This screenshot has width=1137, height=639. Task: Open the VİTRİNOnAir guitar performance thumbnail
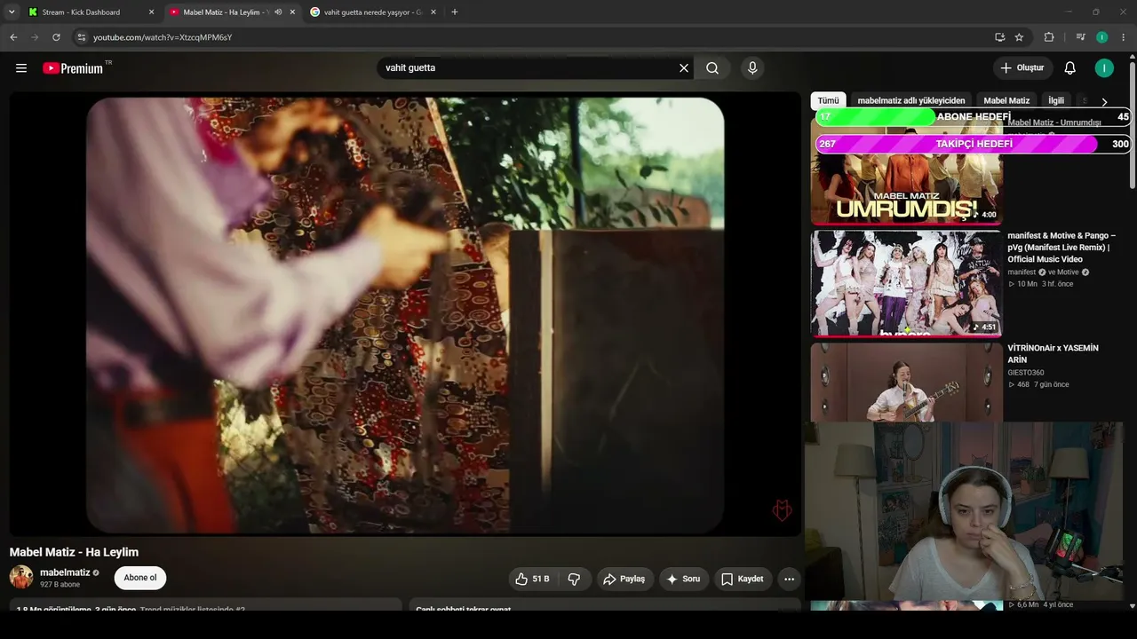pyautogui.click(x=906, y=383)
